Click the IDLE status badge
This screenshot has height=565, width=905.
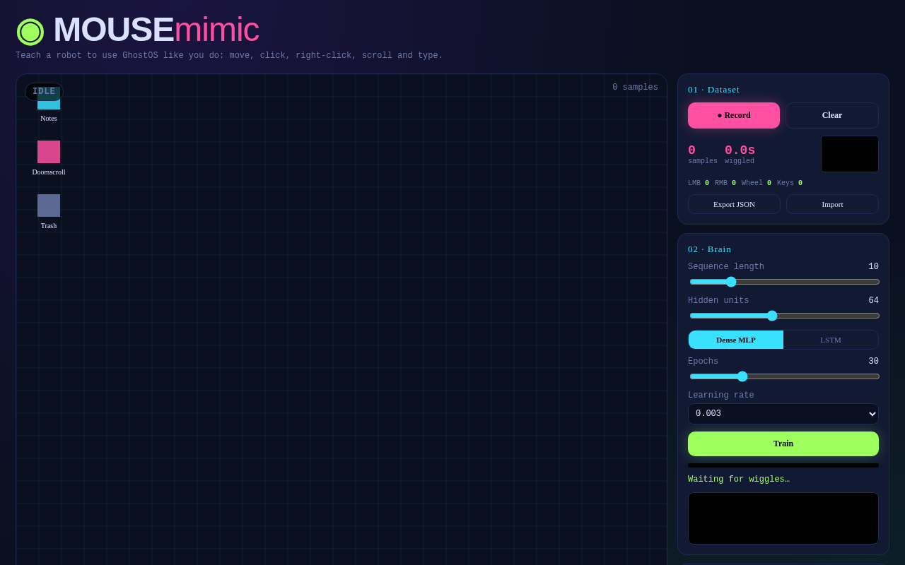click(44, 92)
